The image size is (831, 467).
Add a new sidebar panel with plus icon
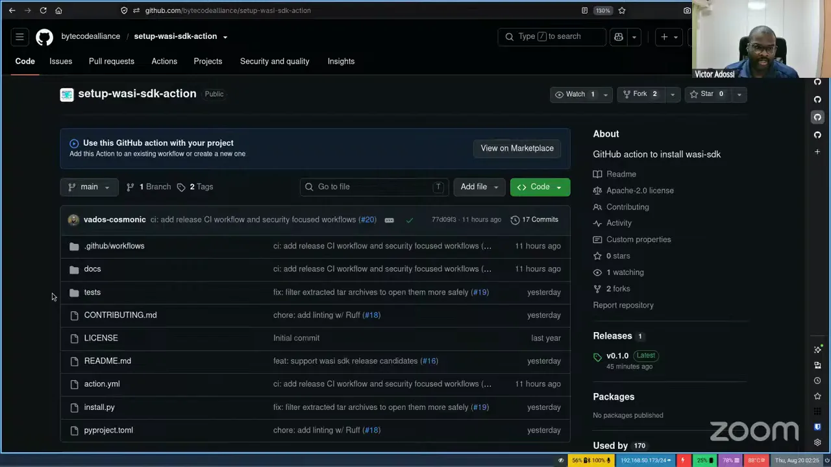tap(817, 152)
